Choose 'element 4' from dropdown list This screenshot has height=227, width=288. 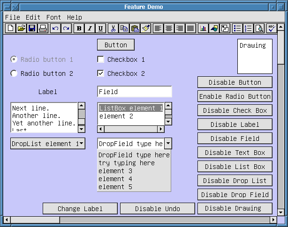134,179
